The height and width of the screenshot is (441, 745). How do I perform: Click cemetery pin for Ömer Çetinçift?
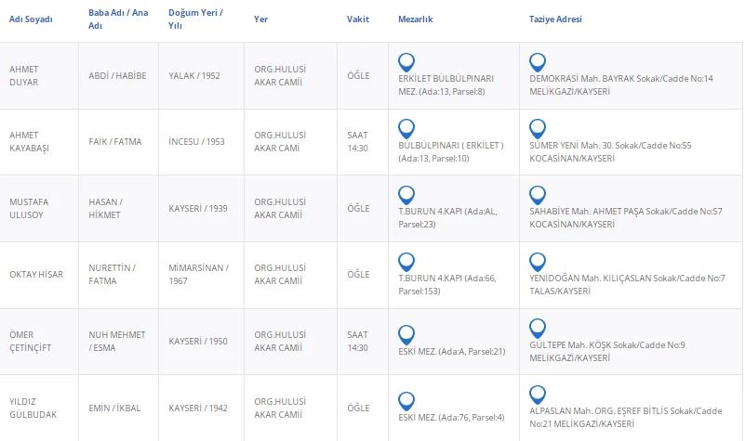pyautogui.click(x=406, y=333)
